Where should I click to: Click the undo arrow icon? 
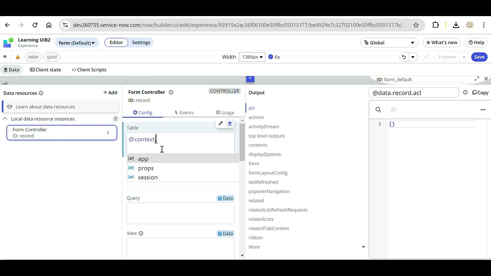click(x=404, y=57)
